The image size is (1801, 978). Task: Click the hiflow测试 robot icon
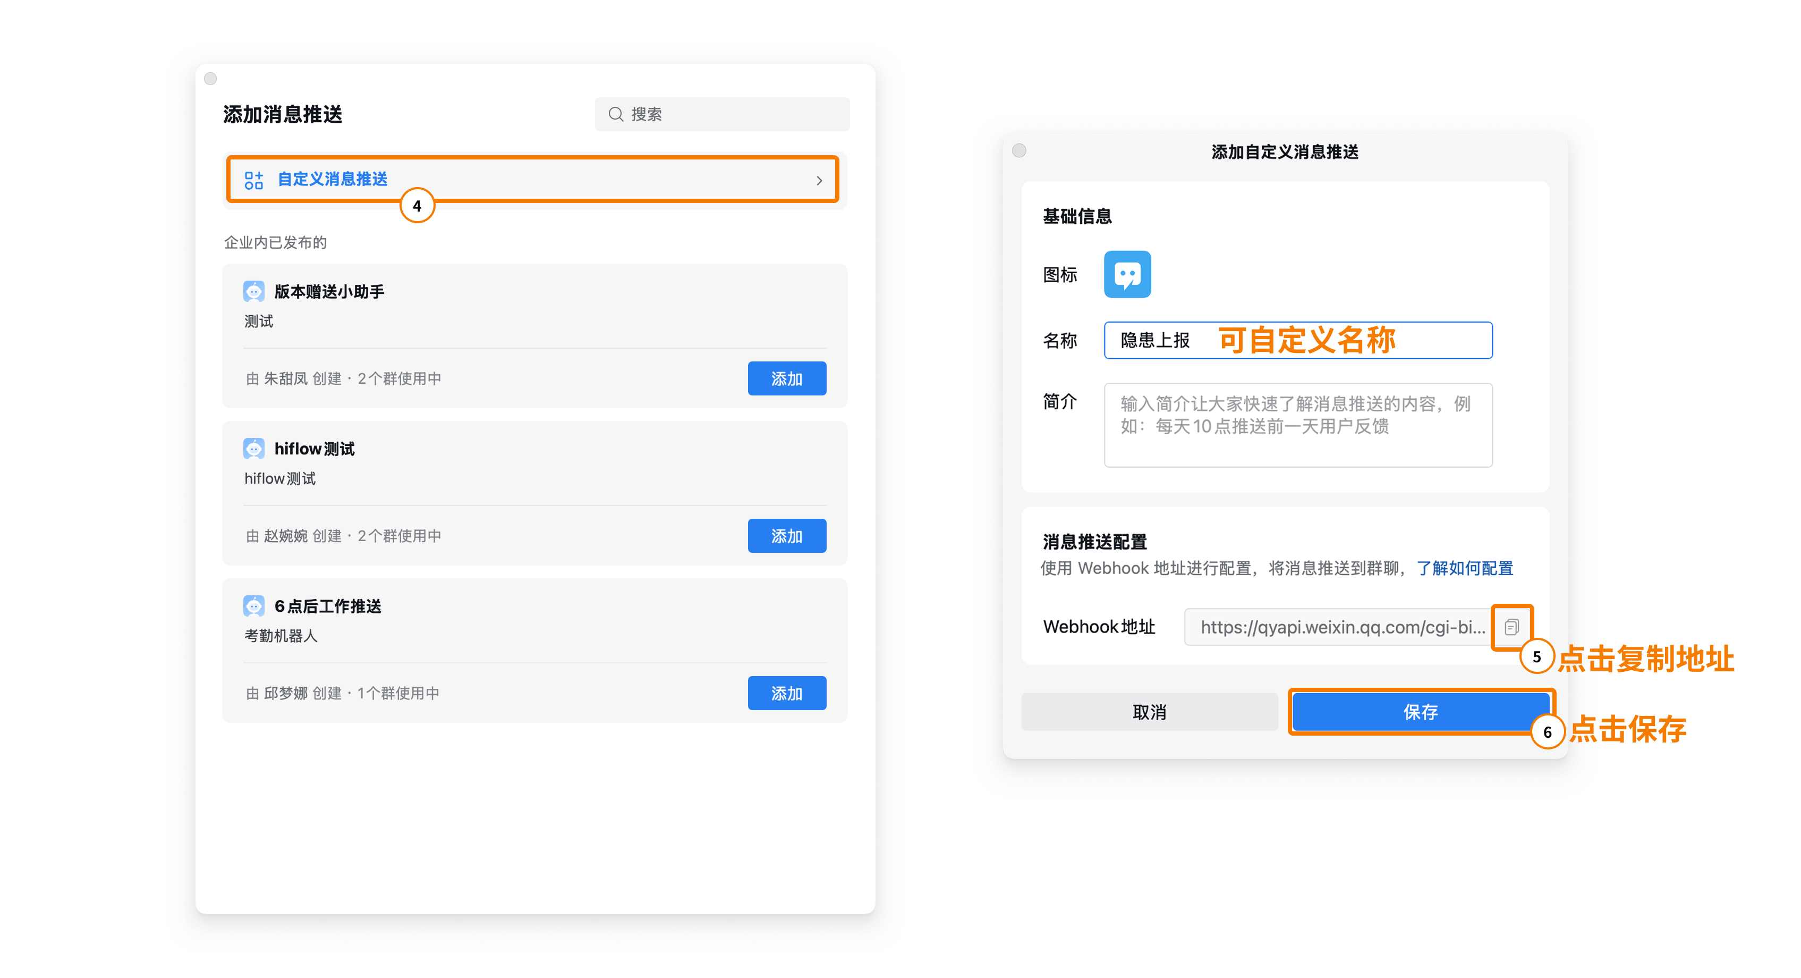[x=254, y=449]
